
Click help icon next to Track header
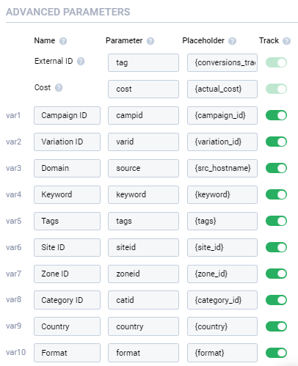286,41
